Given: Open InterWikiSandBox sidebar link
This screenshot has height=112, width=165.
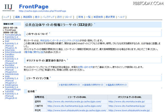Looking at the screenshot, I should [13, 52].
